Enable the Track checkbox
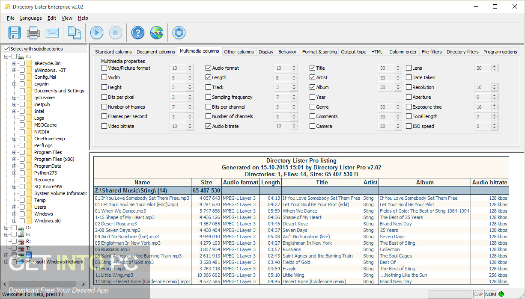525x299 pixels. 208,87
